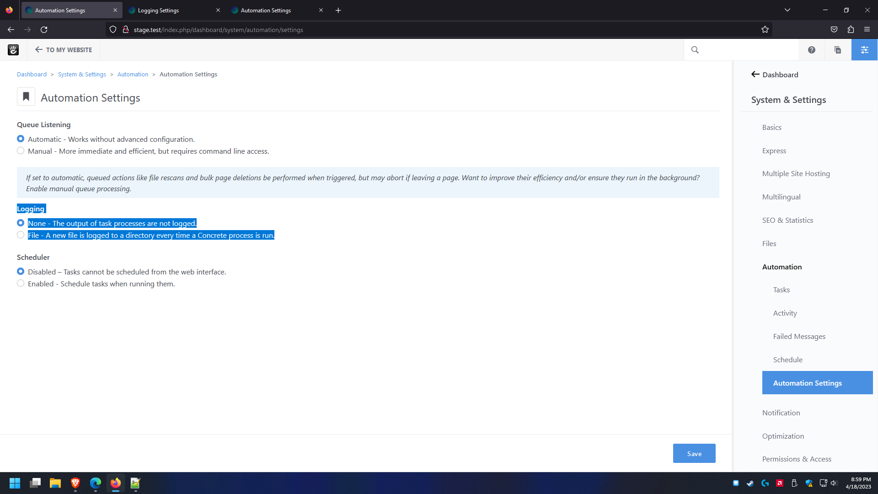
Task: Open Failed Messages in the Automation menu
Action: pos(799,336)
